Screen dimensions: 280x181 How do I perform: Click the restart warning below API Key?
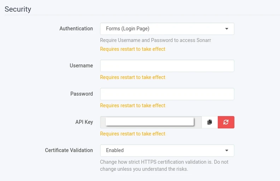tap(133, 134)
